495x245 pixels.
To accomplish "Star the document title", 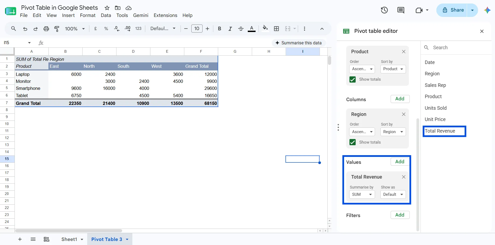I will click(x=107, y=8).
